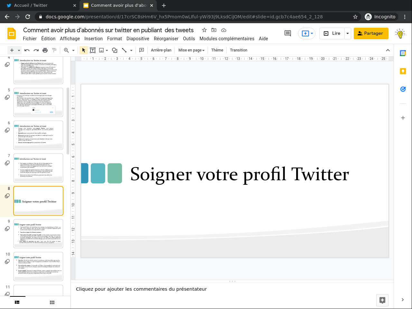Switch to grid view
Image resolution: width=412 pixels, height=309 pixels.
coord(52,302)
